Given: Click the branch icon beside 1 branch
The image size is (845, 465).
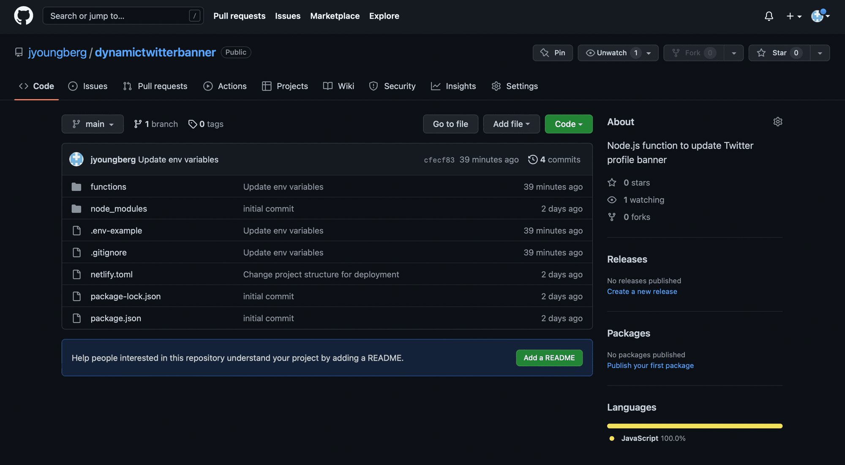Looking at the screenshot, I should coord(138,124).
